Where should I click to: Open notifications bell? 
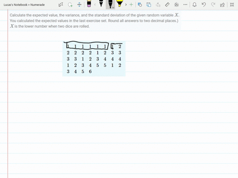tap(194, 4)
